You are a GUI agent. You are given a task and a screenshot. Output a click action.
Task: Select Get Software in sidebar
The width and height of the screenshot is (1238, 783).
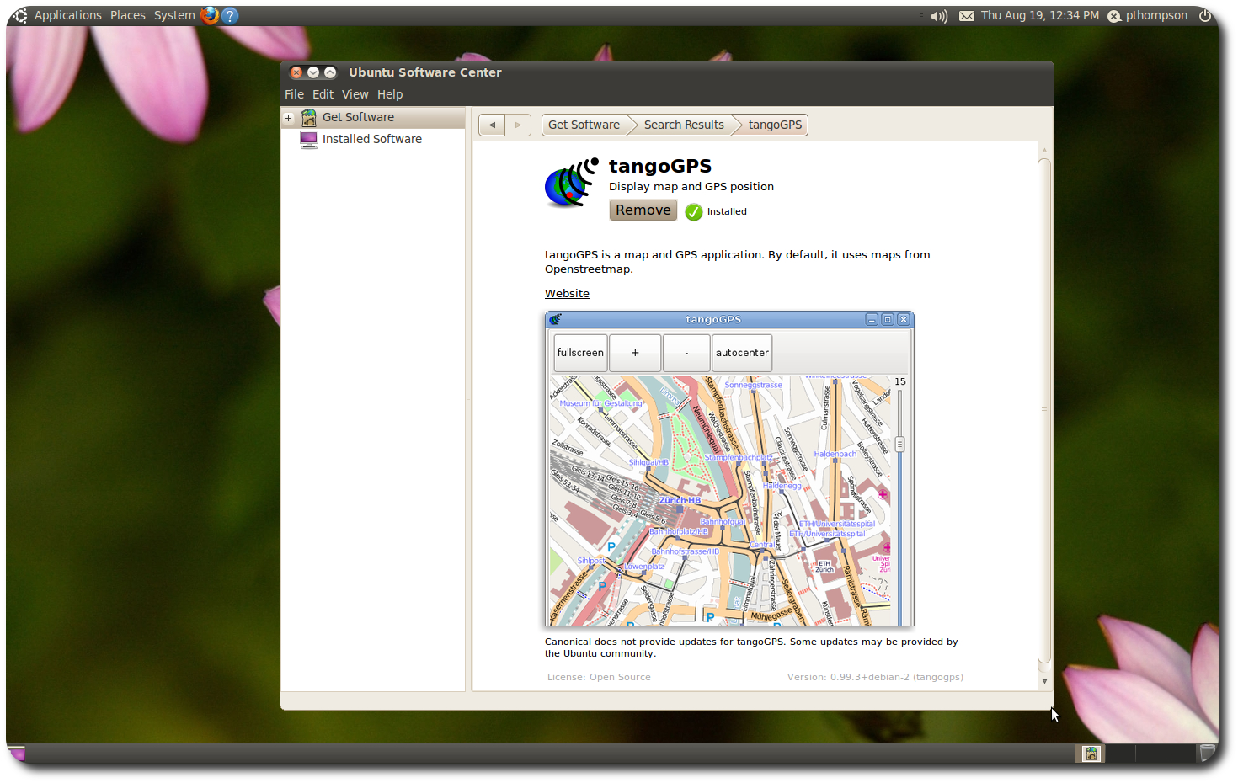click(x=372, y=117)
